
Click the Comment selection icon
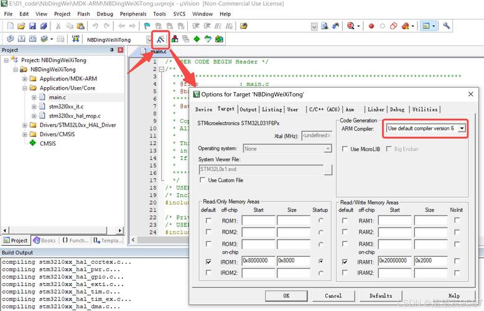click(x=218, y=26)
